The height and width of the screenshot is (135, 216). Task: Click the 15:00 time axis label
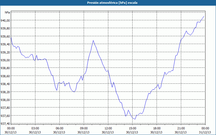coord(133,129)
